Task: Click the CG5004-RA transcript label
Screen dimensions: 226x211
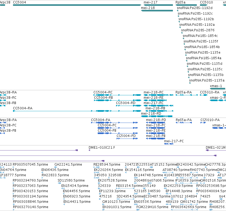Action: point(23,108)
